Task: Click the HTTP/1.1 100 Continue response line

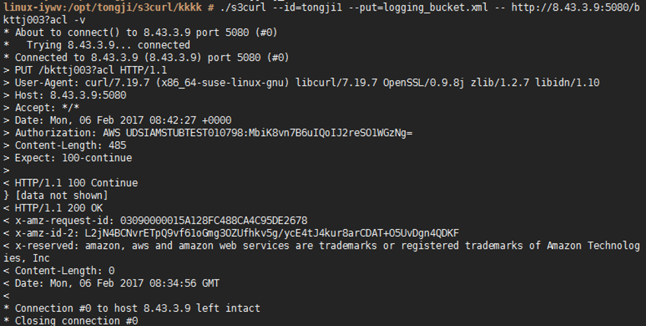Action: [76, 183]
